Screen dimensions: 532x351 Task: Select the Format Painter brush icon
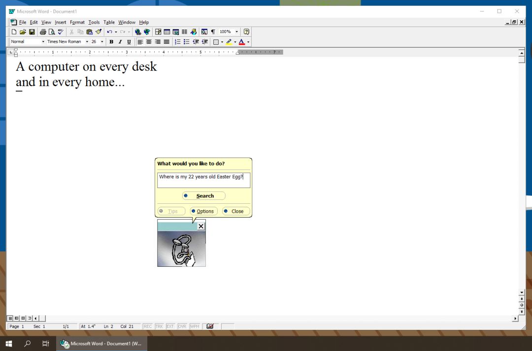(99, 32)
